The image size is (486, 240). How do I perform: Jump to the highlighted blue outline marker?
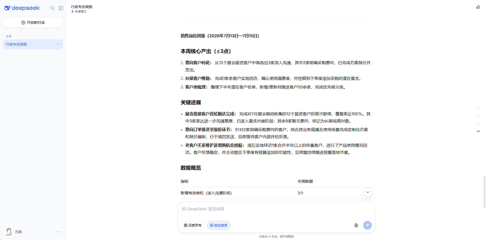(x=478, y=131)
